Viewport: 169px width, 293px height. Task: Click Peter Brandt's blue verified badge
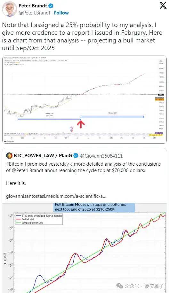tap(51, 6)
